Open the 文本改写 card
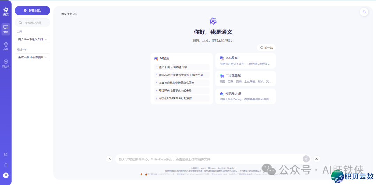The height and width of the screenshot is (185, 376). tap(245, 61)
